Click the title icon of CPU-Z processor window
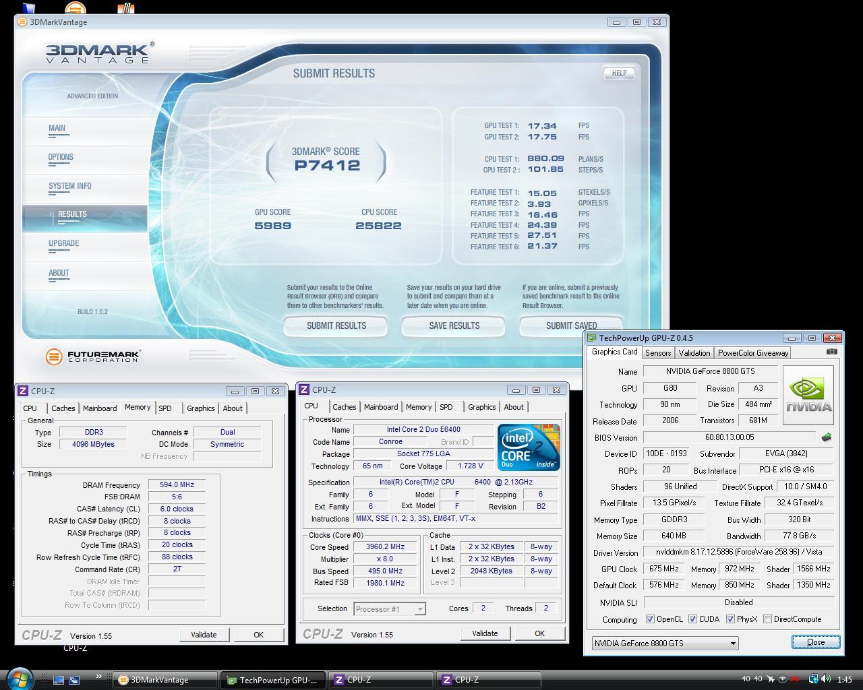This screenshot has height=690, width=863. point(304,389)
